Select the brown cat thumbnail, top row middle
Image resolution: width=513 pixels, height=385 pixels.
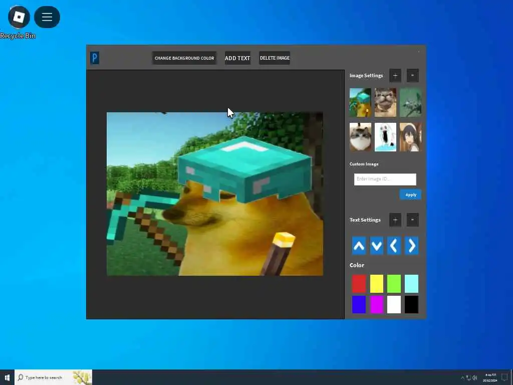coord(385,102)
